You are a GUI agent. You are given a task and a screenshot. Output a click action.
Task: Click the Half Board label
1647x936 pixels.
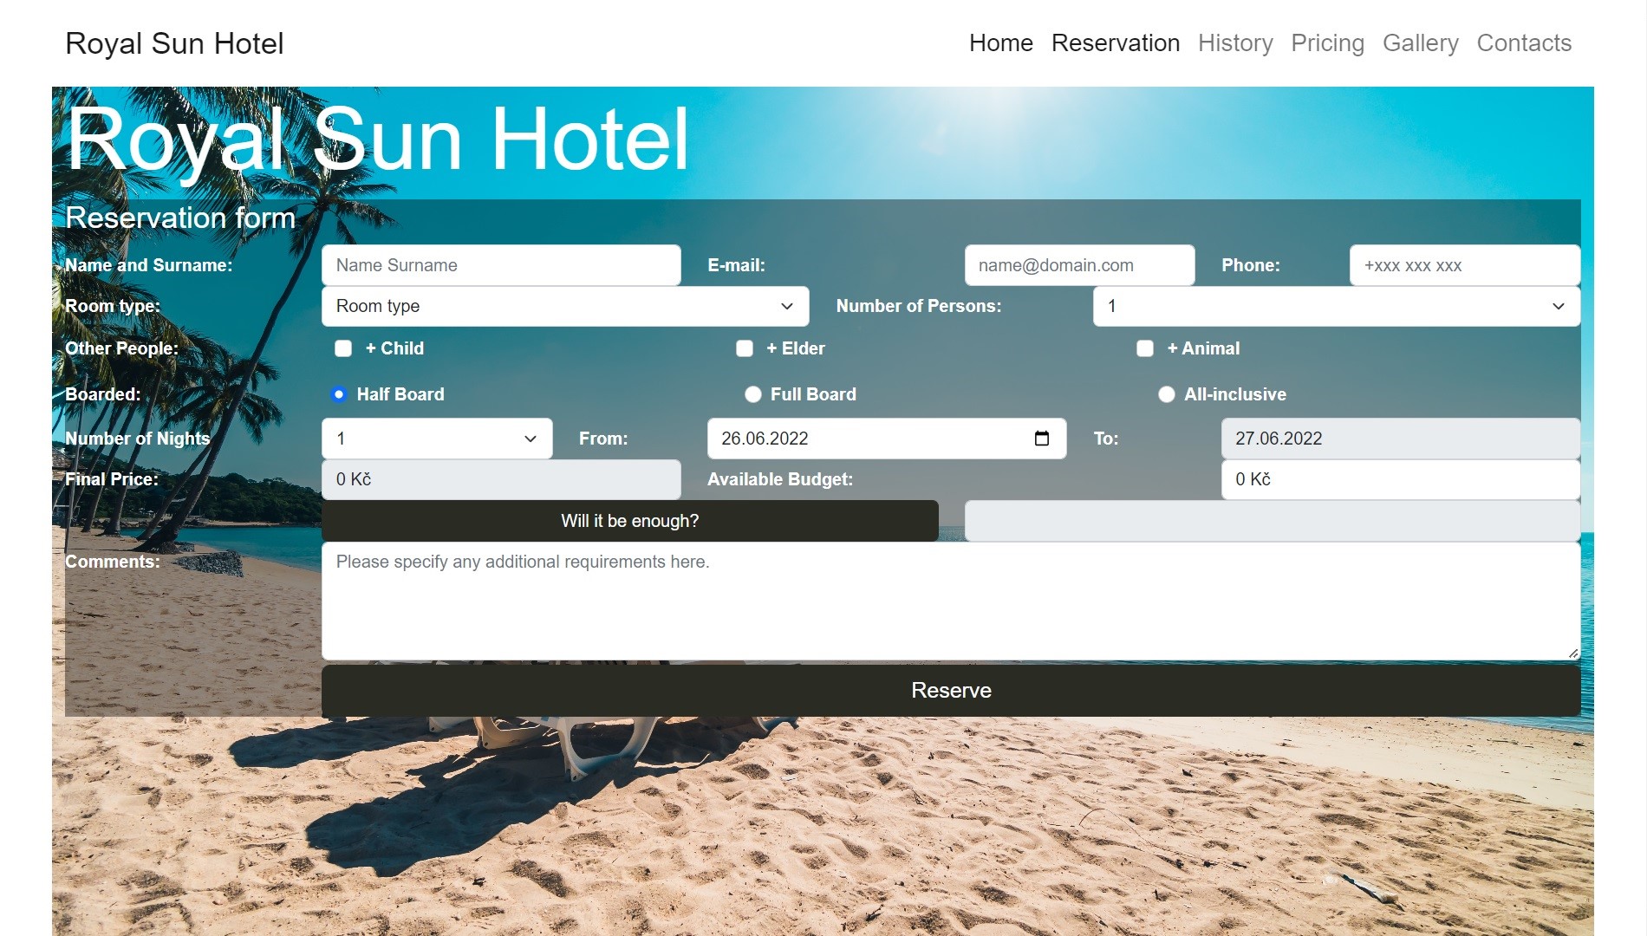coord(400,394)
